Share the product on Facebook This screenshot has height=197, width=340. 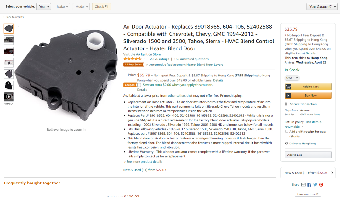pyautogui.click(x=309, y=185)
